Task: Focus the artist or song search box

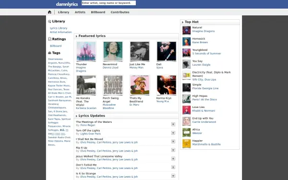Action: click(109, 3)
